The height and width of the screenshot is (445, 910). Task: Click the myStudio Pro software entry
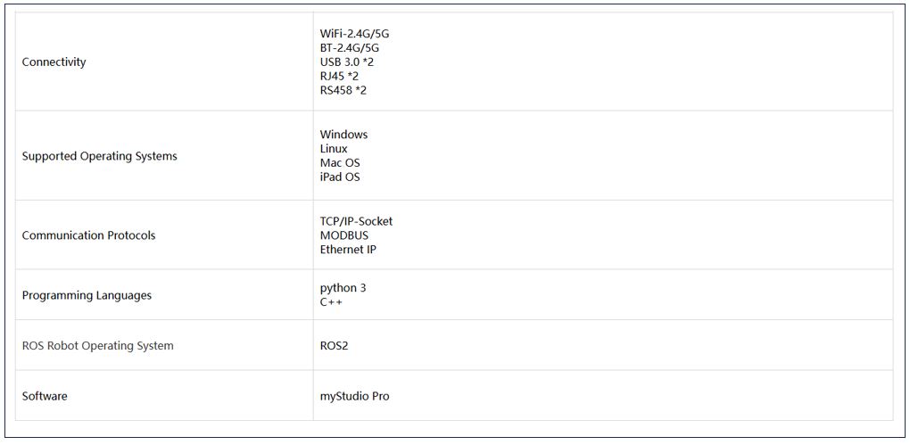[354, 396]
